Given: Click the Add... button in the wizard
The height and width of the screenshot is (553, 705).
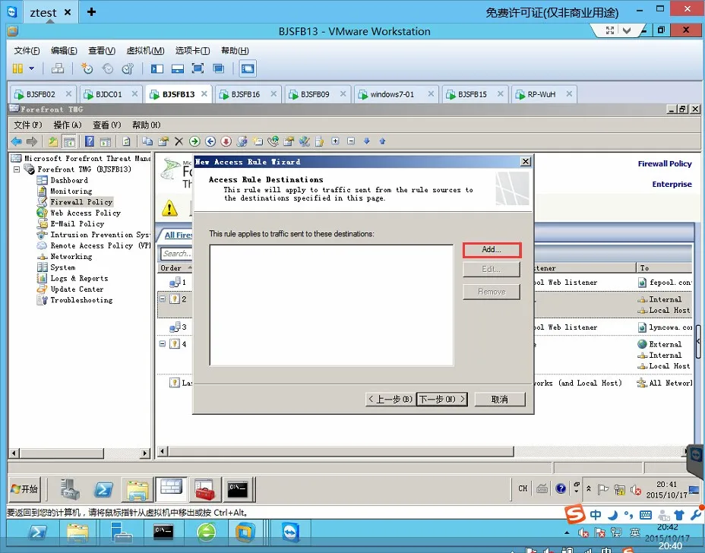Looking at the screenshot, I should [x=492, y=250].
